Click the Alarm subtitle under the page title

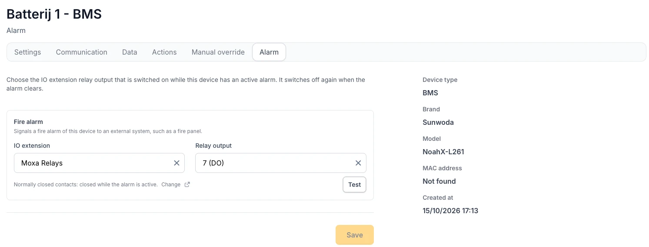pos(16,30)
